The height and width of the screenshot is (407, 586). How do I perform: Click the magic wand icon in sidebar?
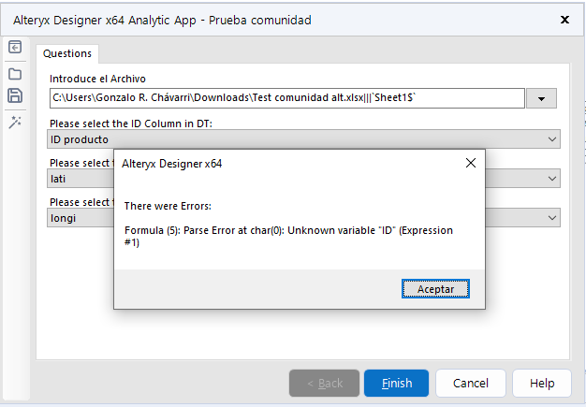[x=15, y=123]
